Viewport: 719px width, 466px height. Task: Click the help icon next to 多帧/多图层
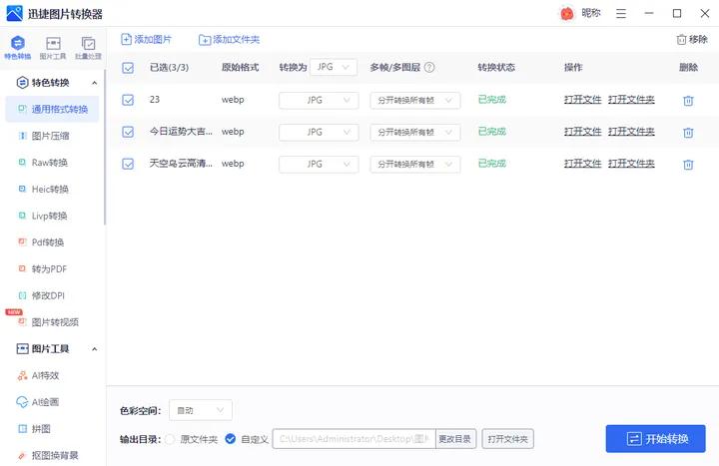429,68
